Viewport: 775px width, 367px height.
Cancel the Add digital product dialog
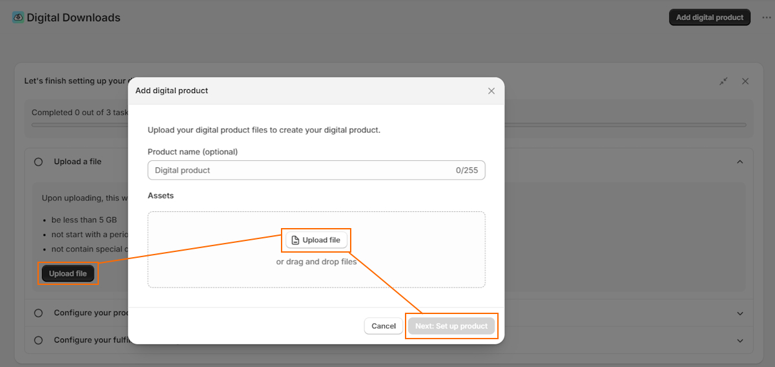[x=384, y=326]
